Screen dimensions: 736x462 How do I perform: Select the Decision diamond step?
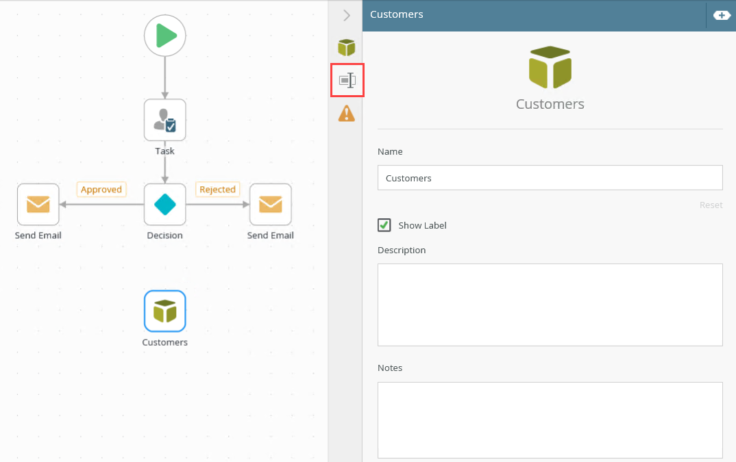point(164,205)
